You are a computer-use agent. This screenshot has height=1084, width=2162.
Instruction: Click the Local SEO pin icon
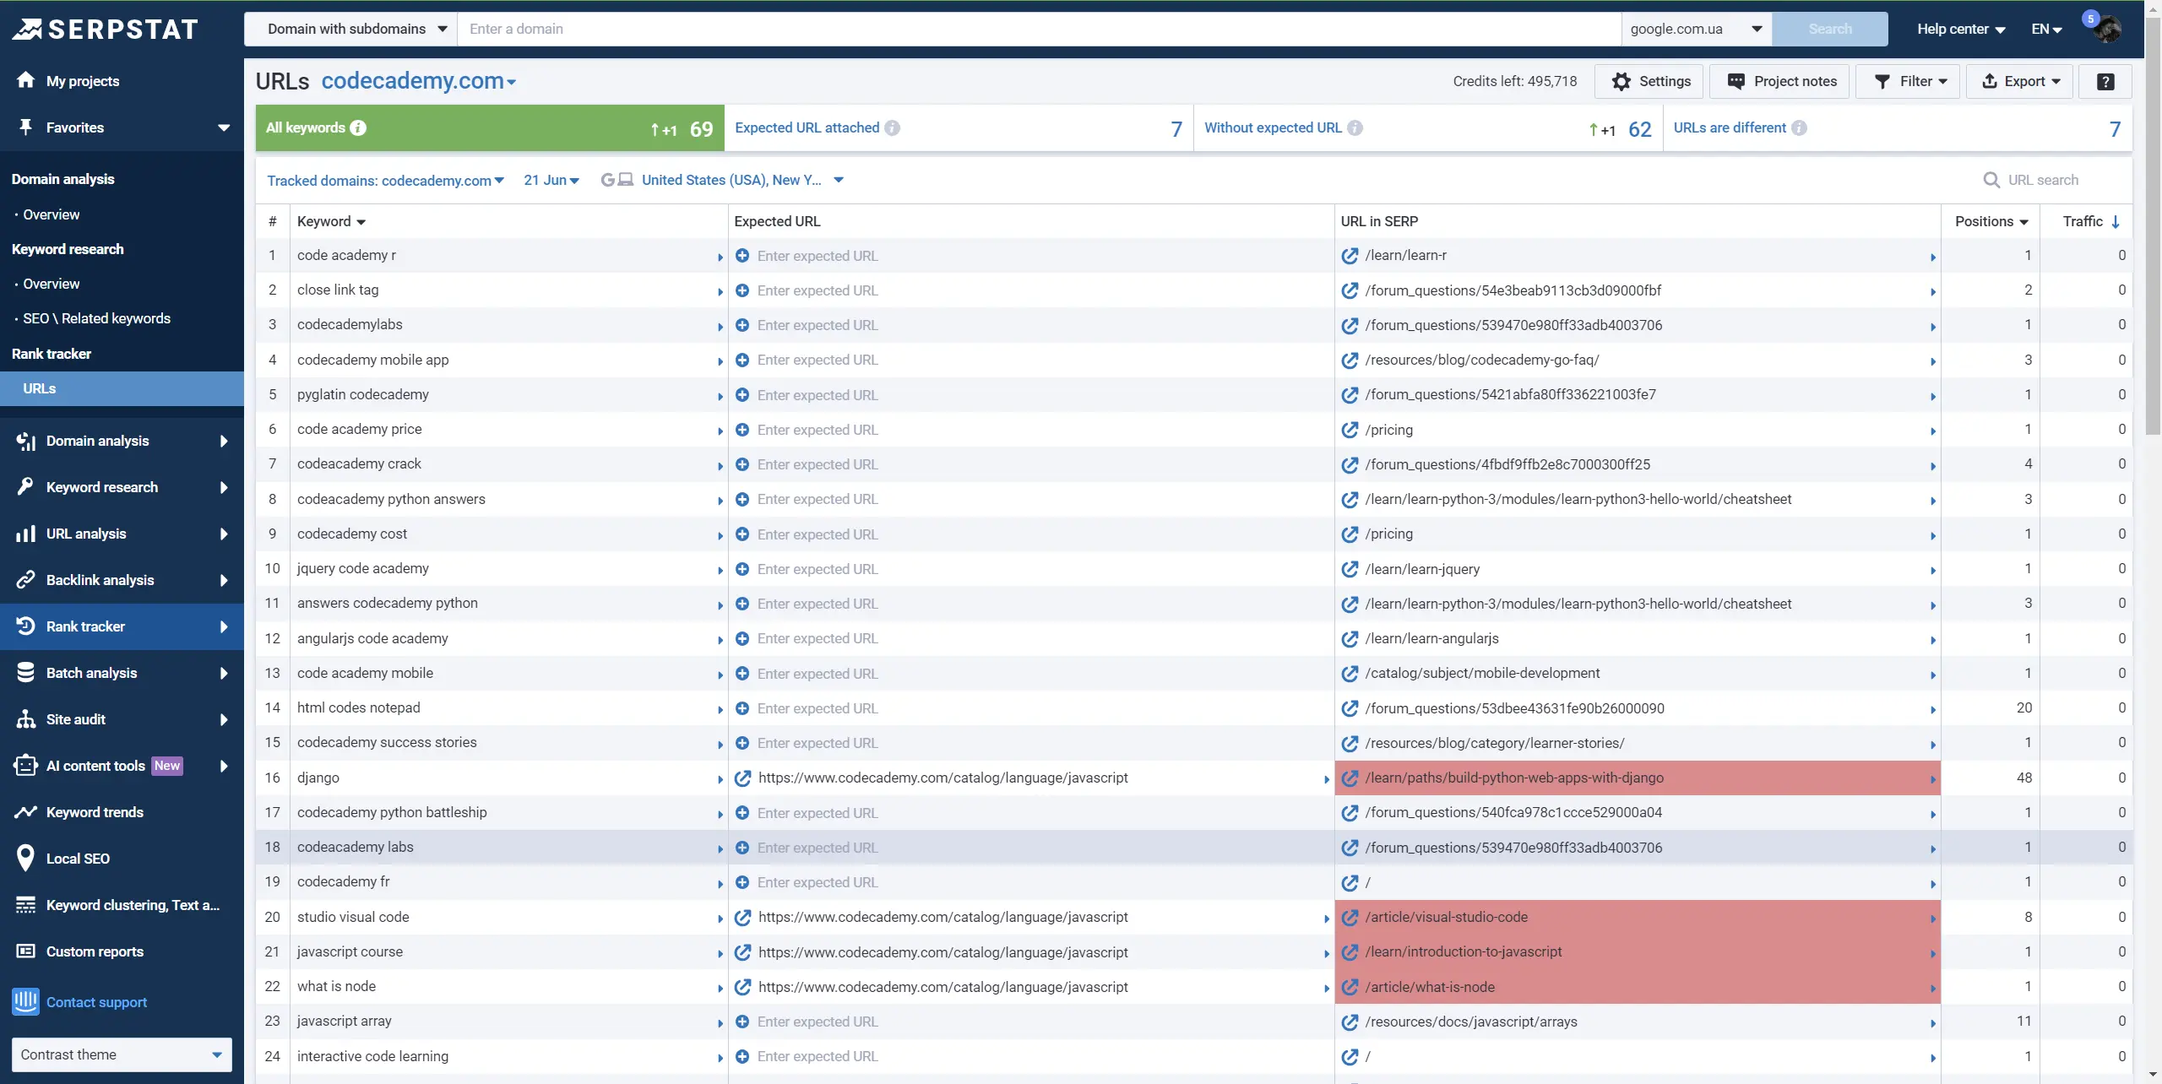[x=26, y=859]
